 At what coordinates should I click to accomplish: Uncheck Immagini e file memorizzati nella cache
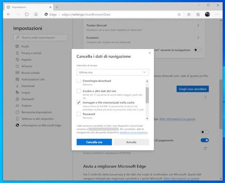click(x=79, y=102)
